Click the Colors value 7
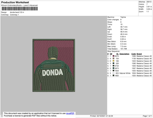 pos(147,4)
